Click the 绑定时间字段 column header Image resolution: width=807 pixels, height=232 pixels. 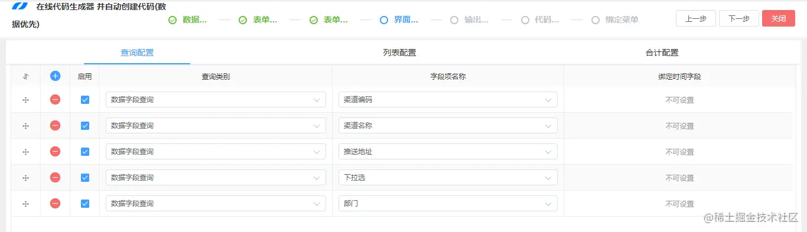click(679, 77)
